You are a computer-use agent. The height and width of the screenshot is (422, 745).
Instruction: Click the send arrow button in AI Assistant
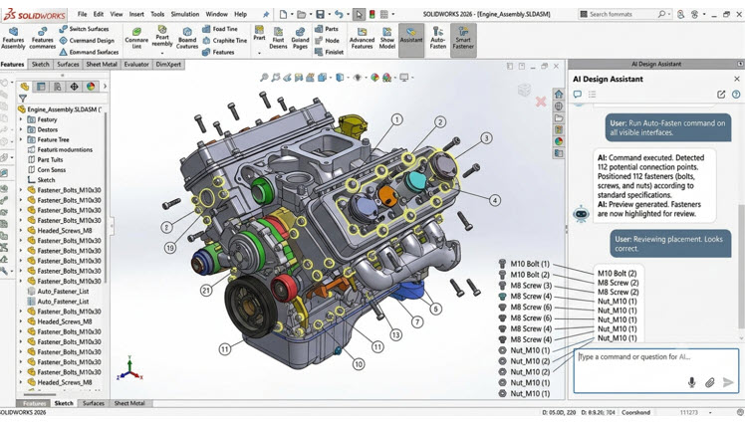pos(728,382)
